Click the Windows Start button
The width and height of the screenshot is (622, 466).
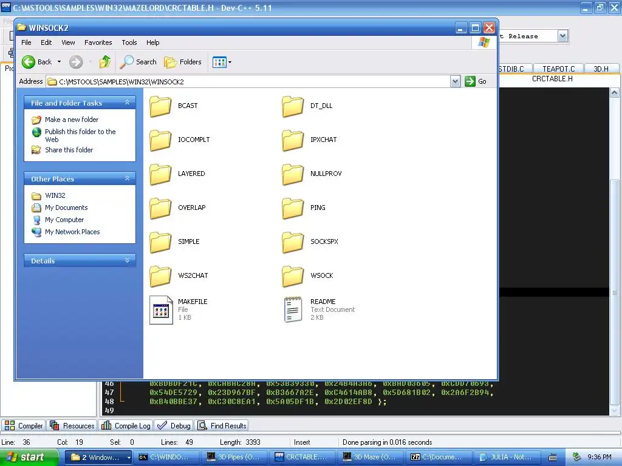[28, 458]
